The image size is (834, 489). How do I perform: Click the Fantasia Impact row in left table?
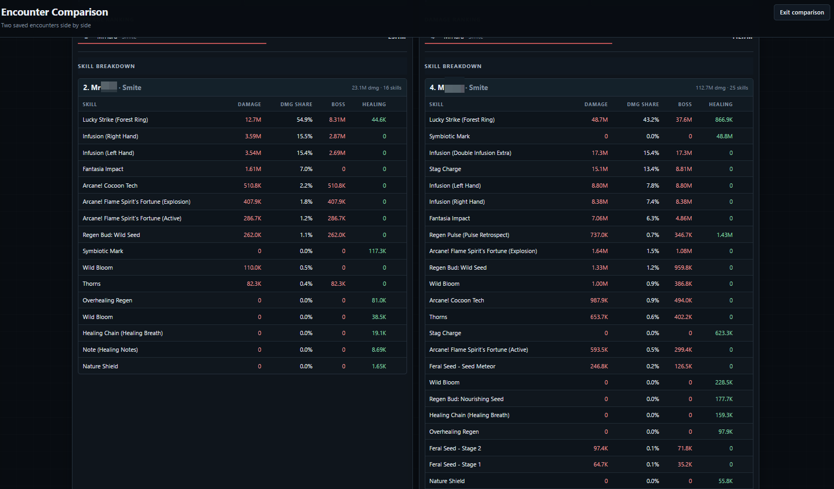pos(242,169)
